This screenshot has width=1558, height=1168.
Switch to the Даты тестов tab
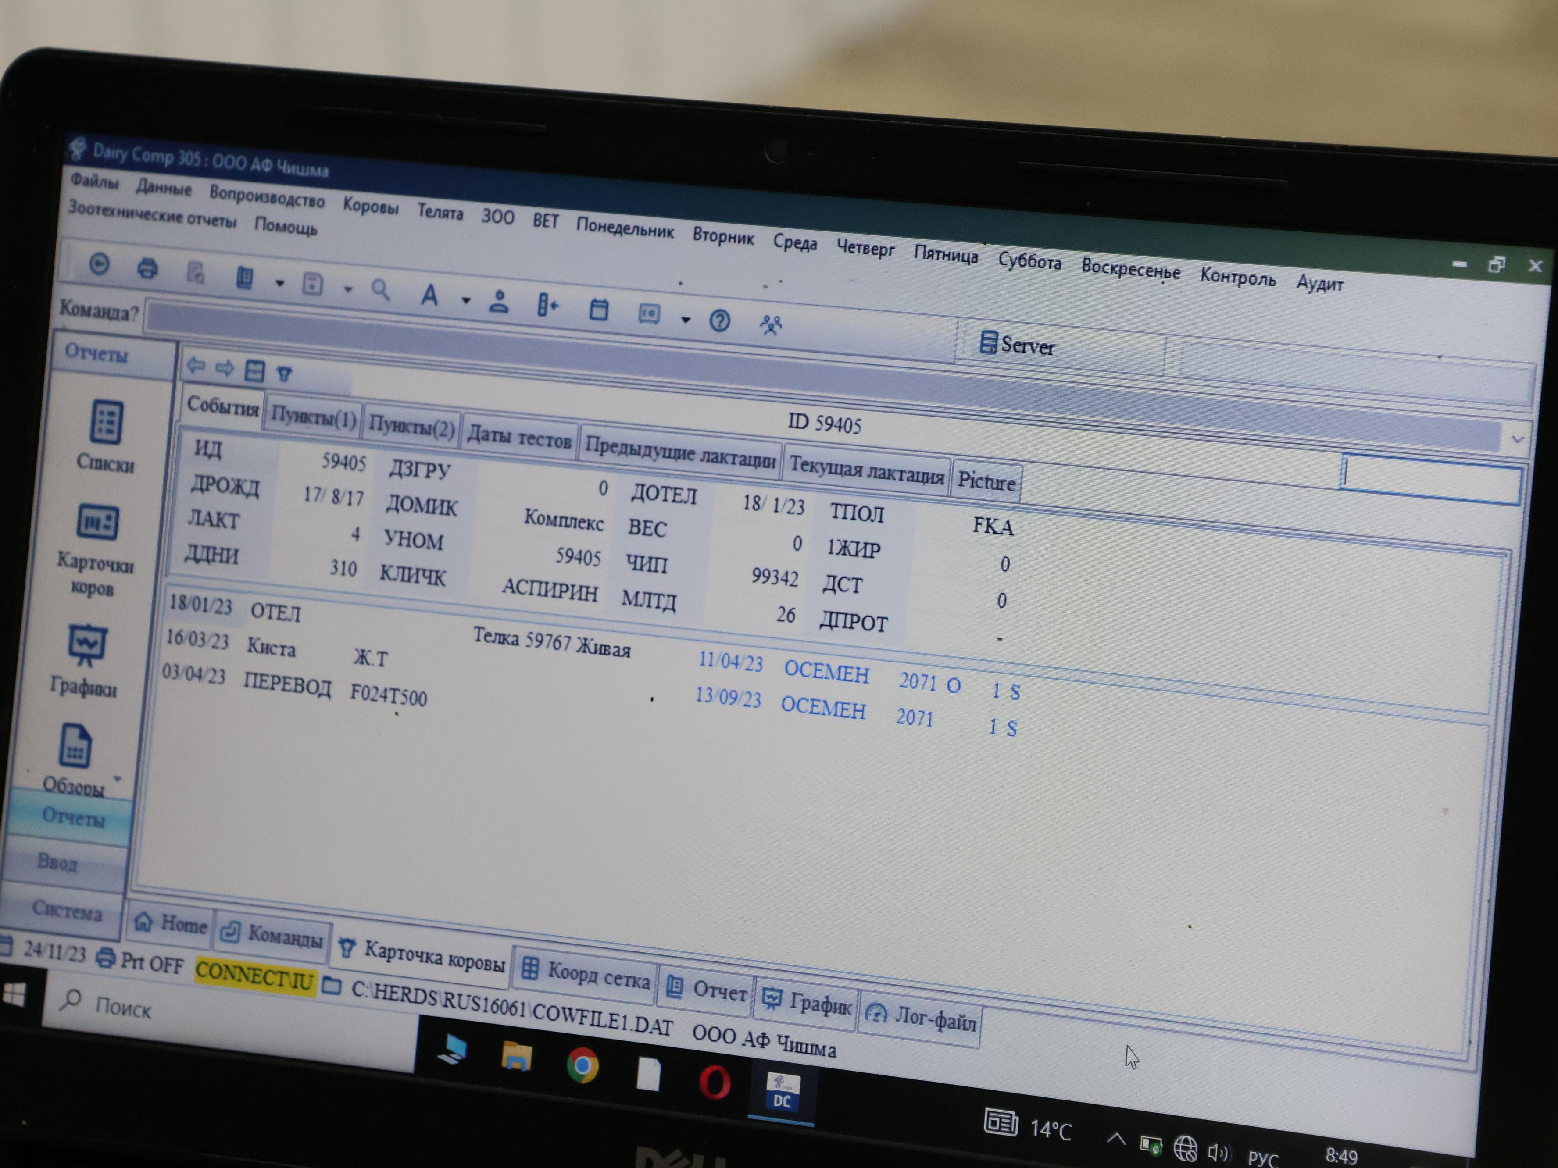519,438
